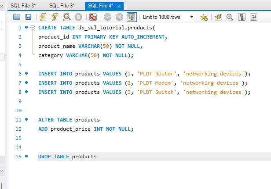271x189 pixels.
Task: Click the 'PLDT Modem' string
Action: [x=155, y=83]
